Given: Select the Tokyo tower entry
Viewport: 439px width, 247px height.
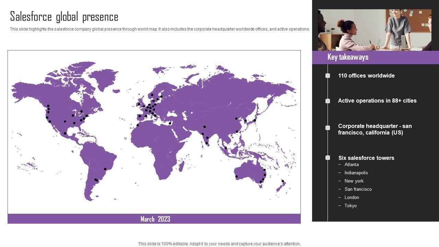Looking at the screenshot, I should click(x=351, y=206).
